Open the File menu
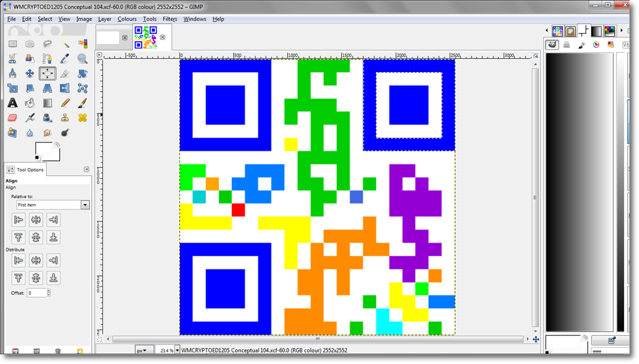This screenshot has width=639, height=364. pyautogui.click(x=11, y=19)
